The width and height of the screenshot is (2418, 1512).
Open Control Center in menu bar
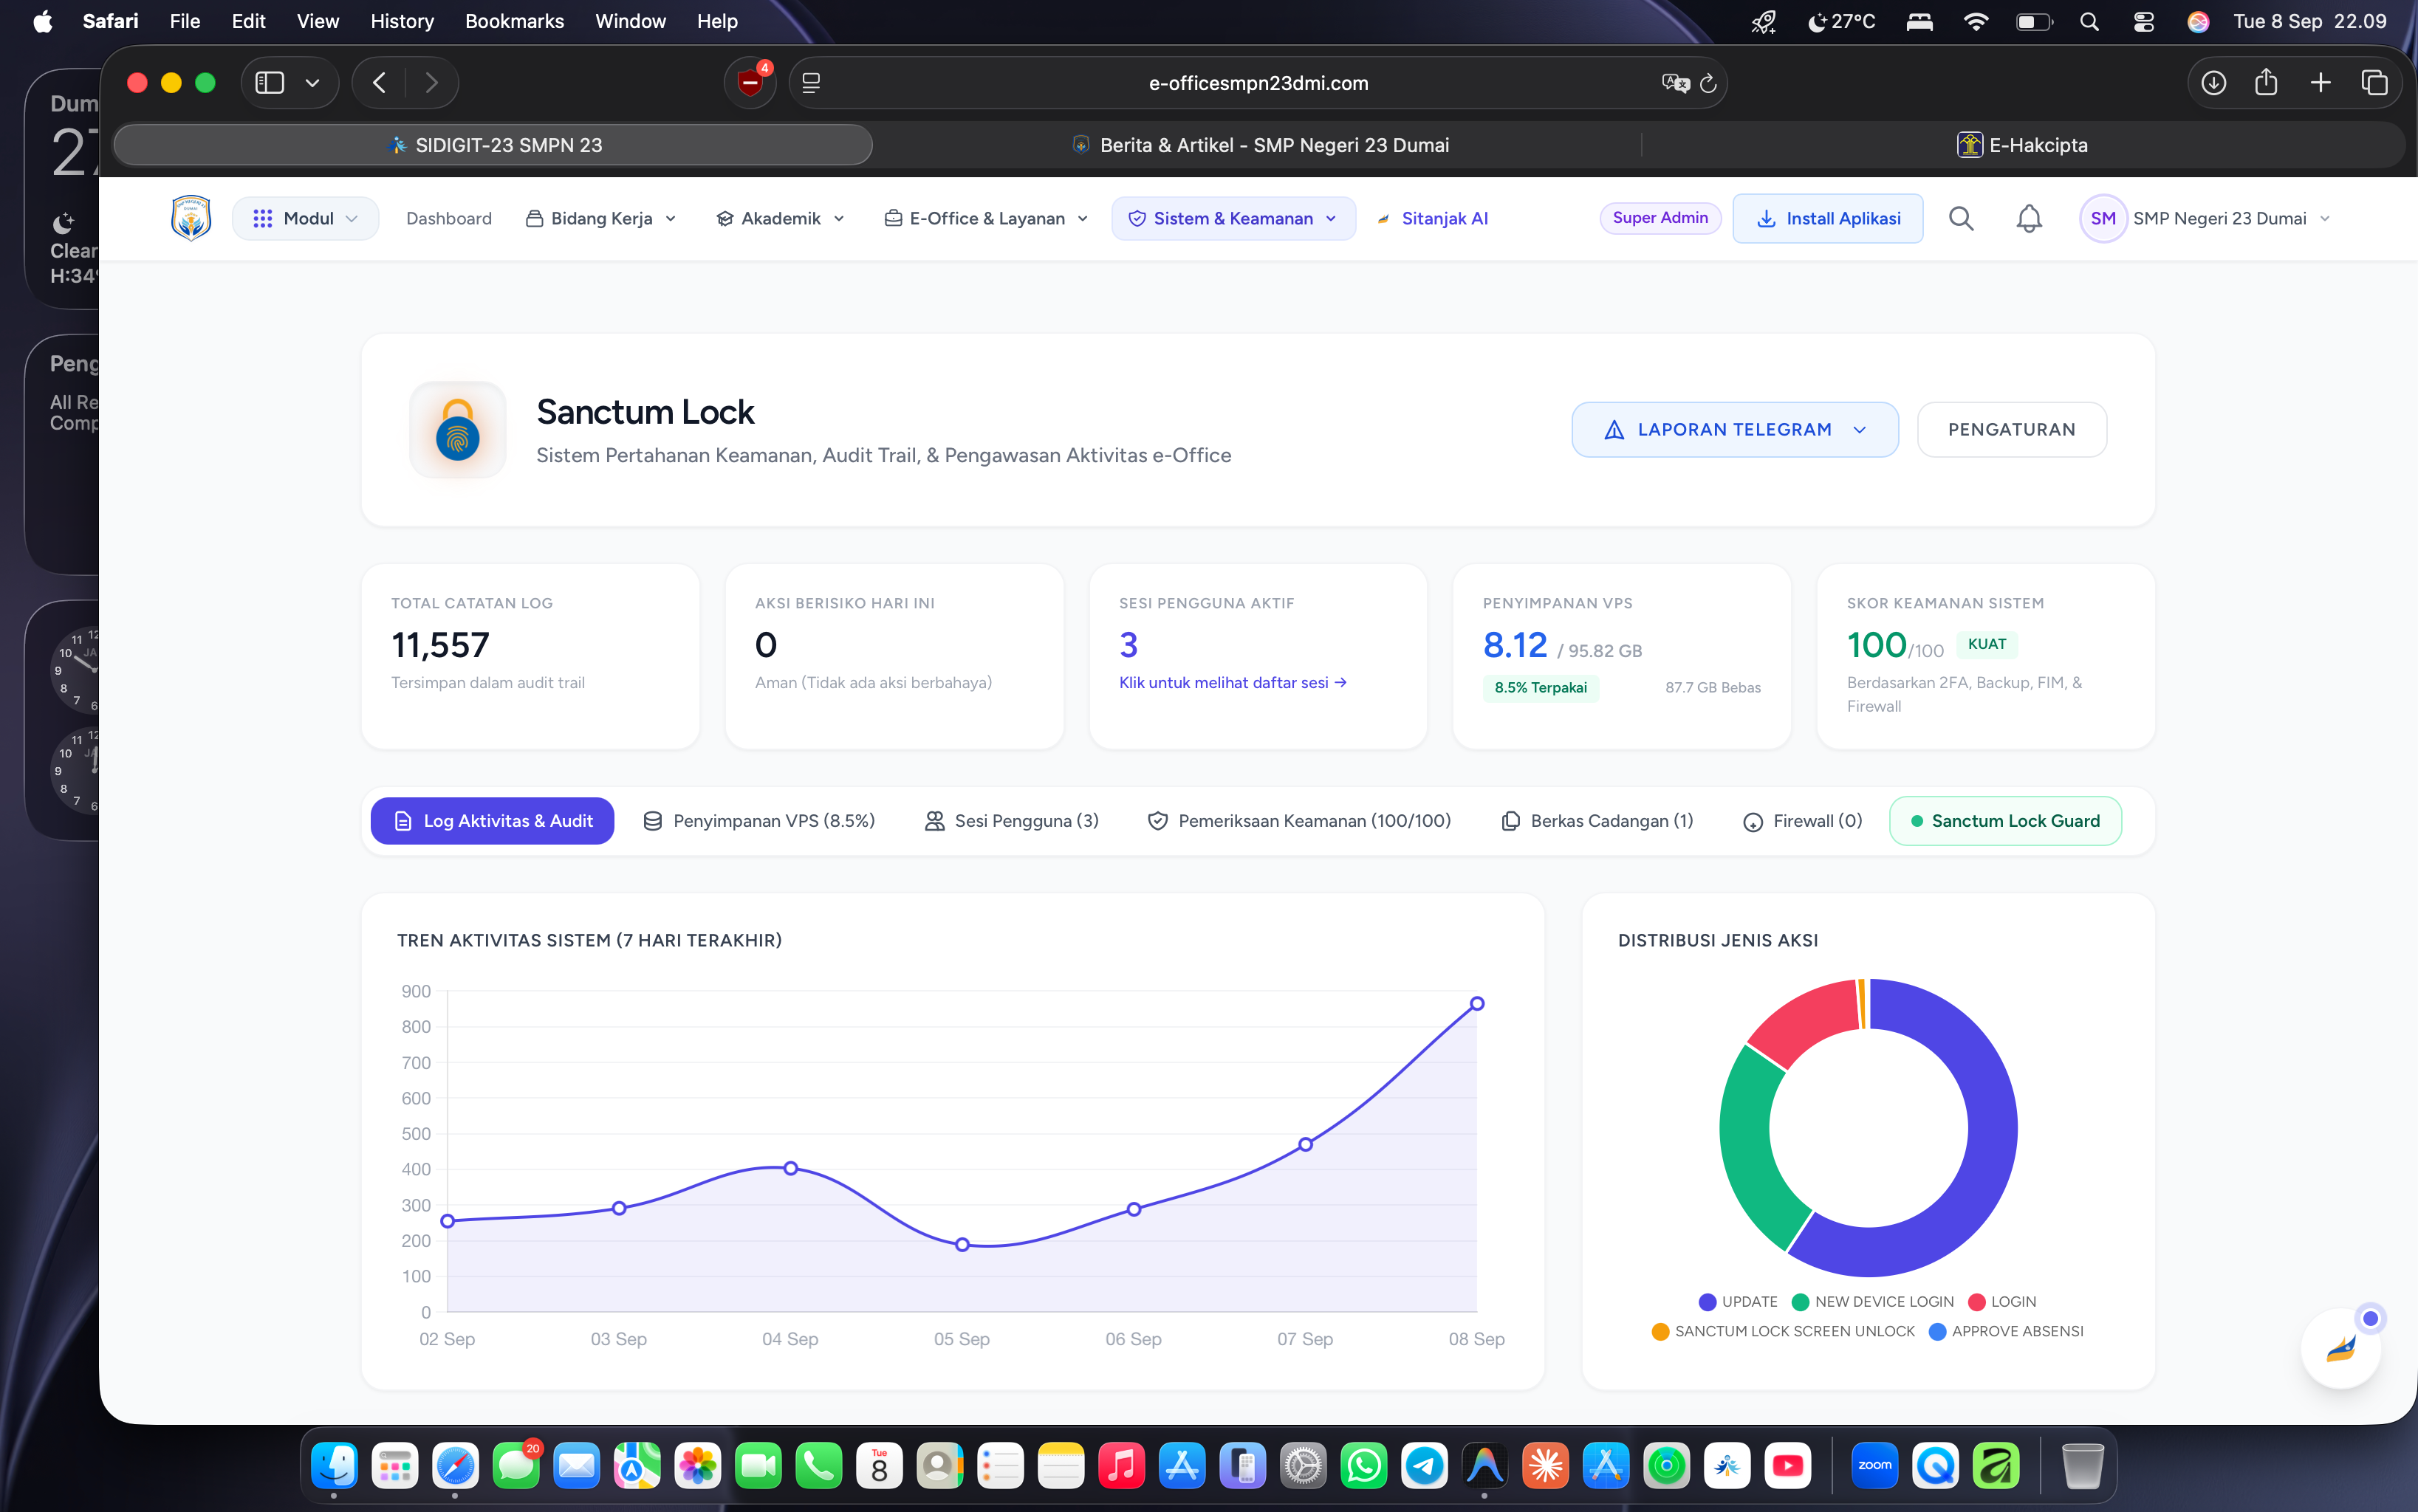(x=2143, y=21)
